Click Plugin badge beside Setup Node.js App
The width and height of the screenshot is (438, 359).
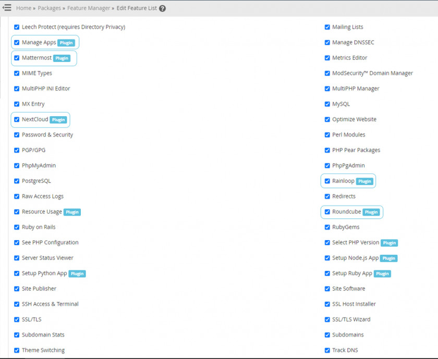(389, 258)
